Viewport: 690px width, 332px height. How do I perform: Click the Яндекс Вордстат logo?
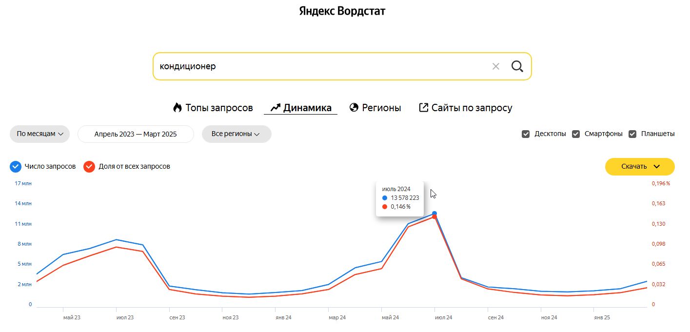(342, 11)
